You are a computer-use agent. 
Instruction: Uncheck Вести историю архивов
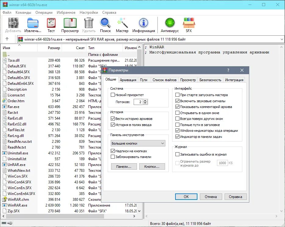113,119
